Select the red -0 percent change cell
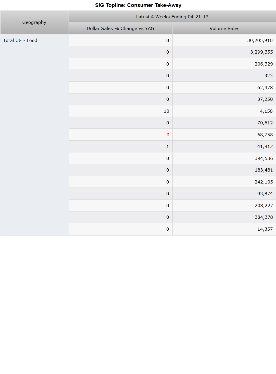This screenshot has height=374, width=276. (121, 135)
